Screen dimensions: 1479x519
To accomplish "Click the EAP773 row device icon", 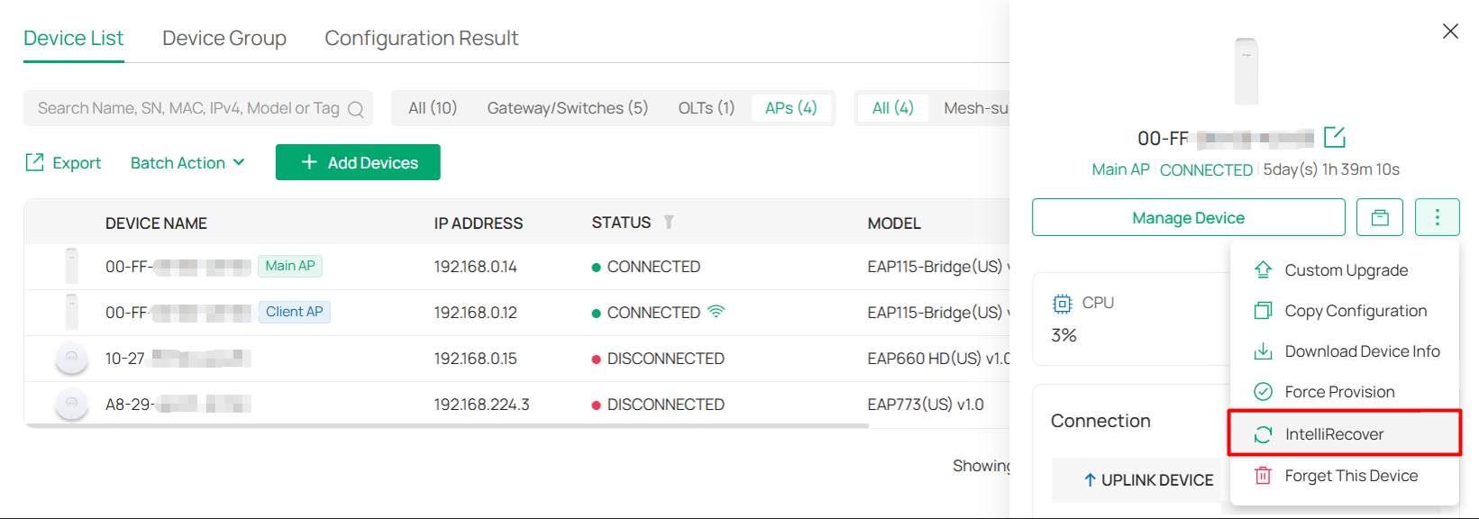I will pos(72,405).
